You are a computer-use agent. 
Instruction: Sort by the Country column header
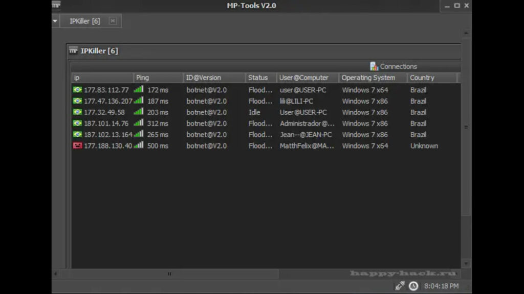tap(432, 78)
